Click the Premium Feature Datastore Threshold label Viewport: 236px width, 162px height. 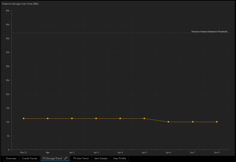(209, 31)
